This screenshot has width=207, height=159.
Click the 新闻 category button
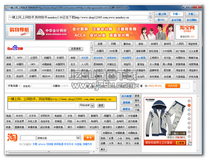pyautogui.click(x=9, y=64)
